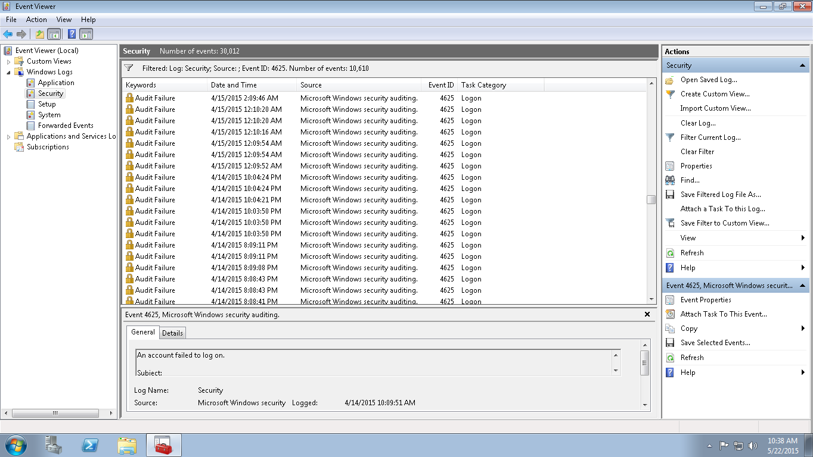813x457 pixels.
Task: Click the event detail pane scrollbar thumb
Action: [645, 363]
